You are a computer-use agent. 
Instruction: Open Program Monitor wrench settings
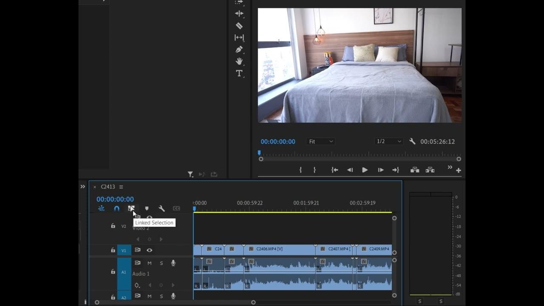(412, 142)
